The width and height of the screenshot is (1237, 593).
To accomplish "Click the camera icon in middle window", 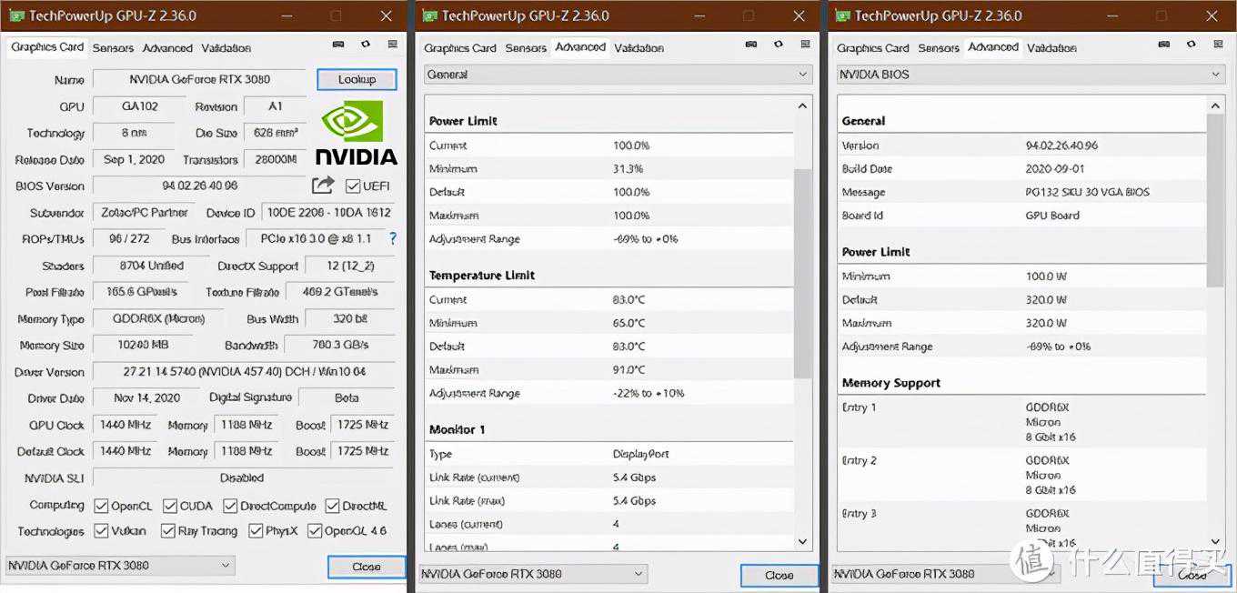I will tap(751, 44).
